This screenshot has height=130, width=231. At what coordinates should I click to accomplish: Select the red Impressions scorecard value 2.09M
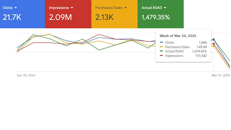coord(60,17)
